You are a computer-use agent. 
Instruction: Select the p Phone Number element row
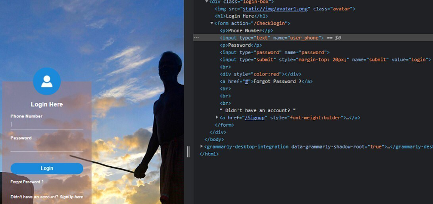pos(246,31)
